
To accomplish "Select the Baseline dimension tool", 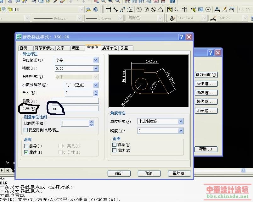I will [177, 9].
